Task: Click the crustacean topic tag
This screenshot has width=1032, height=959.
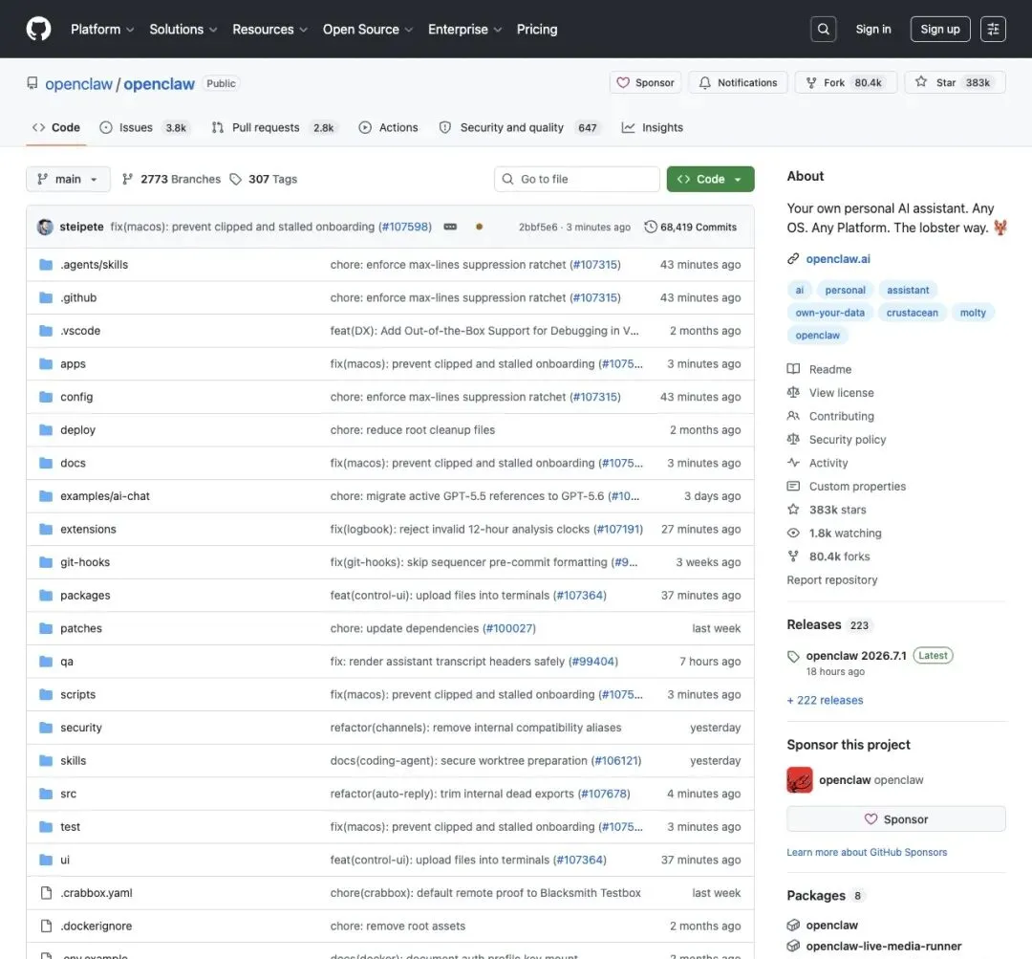Action: (912, 313)
